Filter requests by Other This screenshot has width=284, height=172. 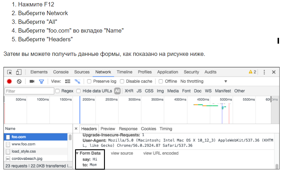(240, 91)
